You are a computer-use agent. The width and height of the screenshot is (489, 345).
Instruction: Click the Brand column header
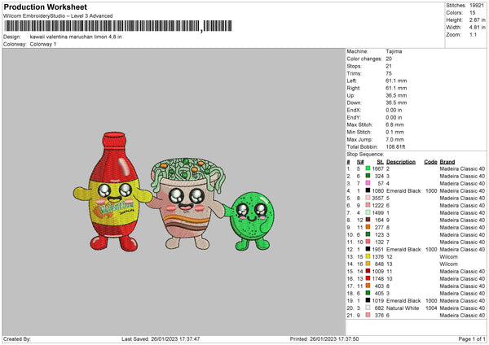pyautogui.click(x=447, y=161)
